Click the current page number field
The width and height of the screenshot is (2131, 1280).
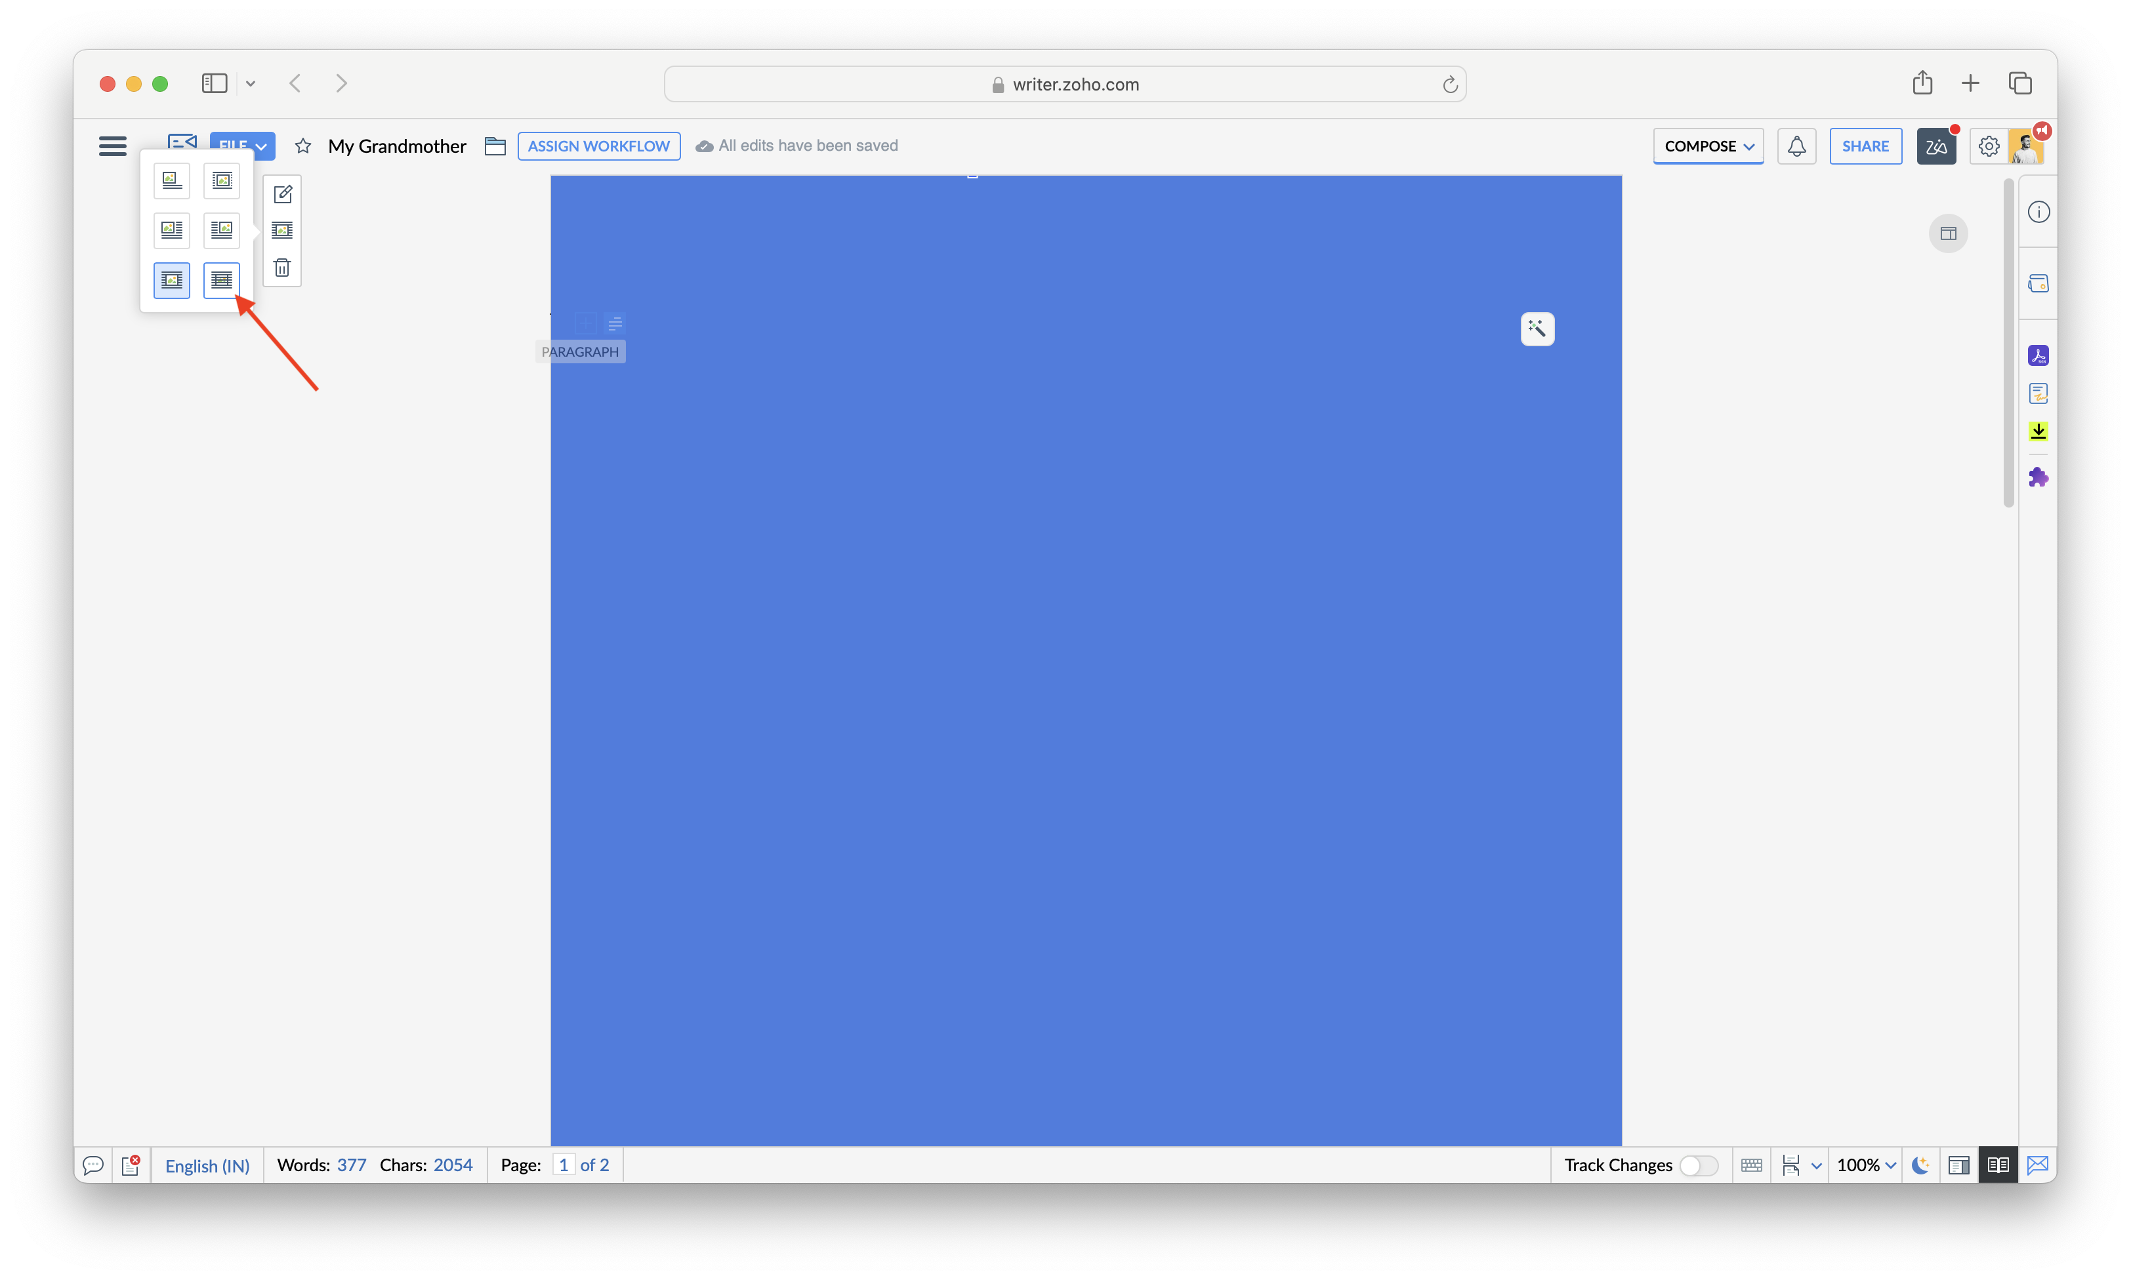(x=564, y=1165)
